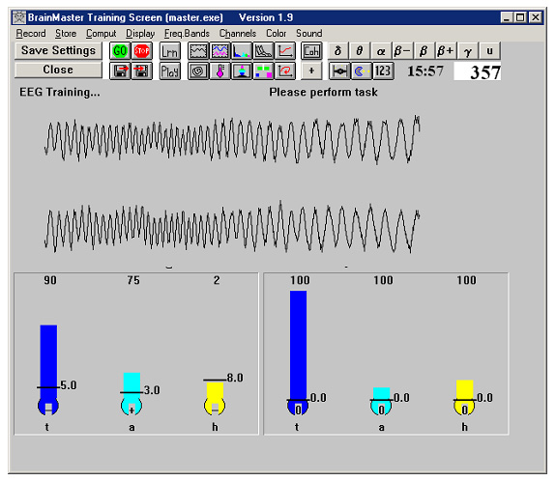
Task: Open the spiral pattern display icon
Action: click(x=198, y=71)
